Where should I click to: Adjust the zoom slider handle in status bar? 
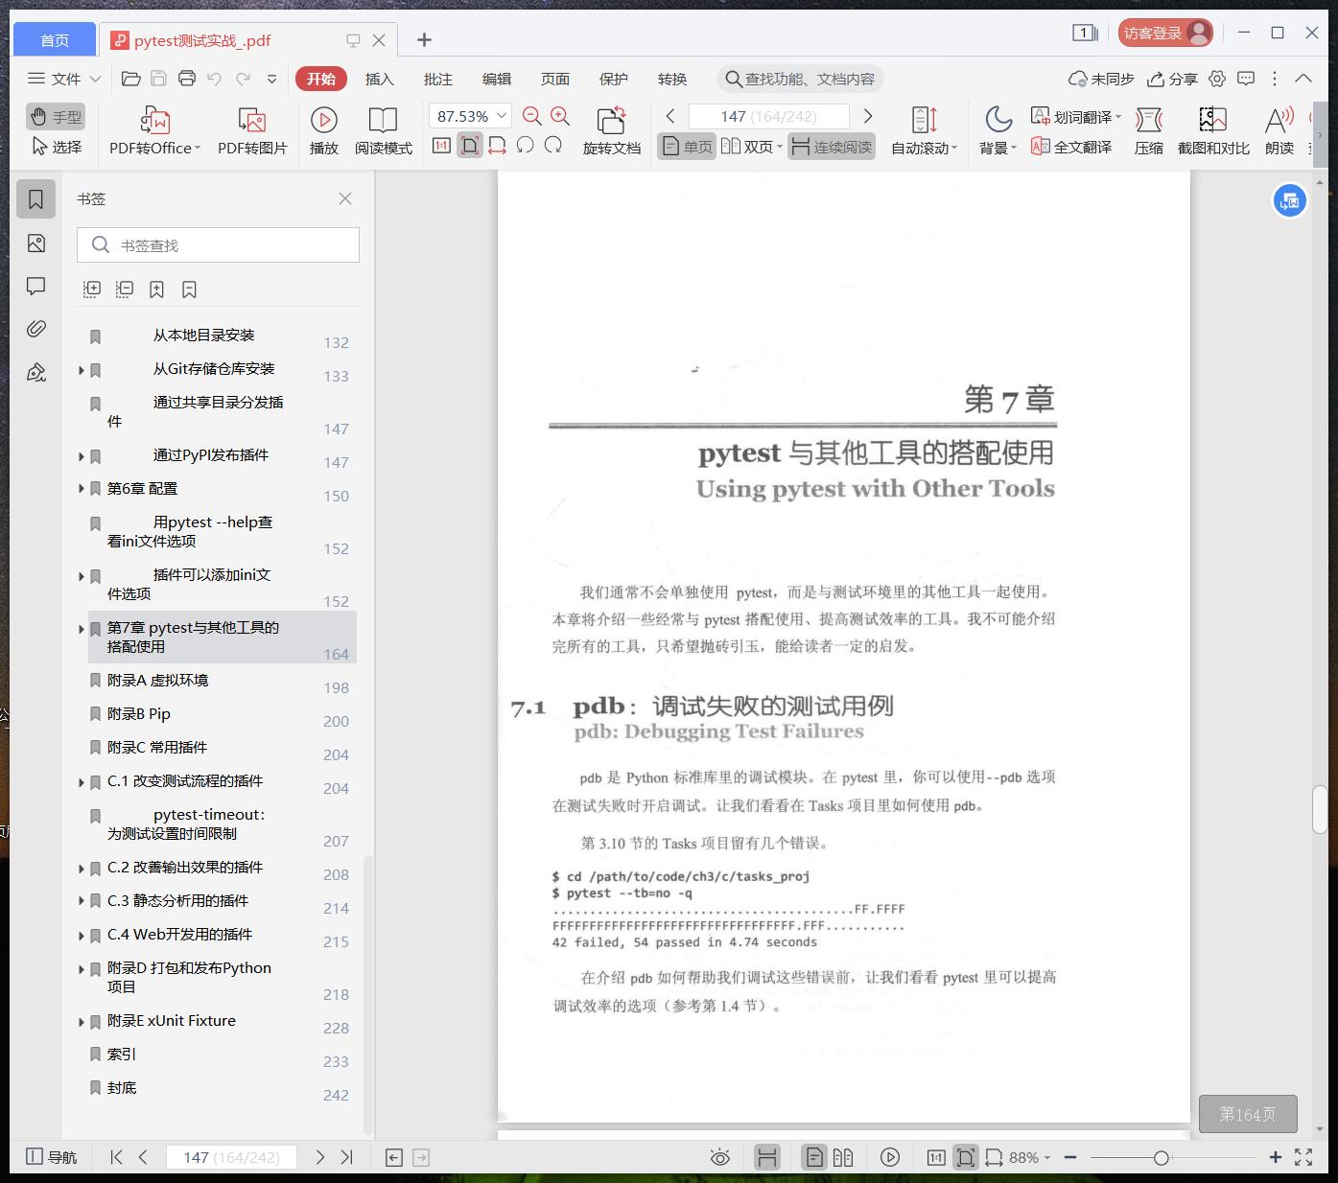pyautogui.click(x=1161, y=1157)
